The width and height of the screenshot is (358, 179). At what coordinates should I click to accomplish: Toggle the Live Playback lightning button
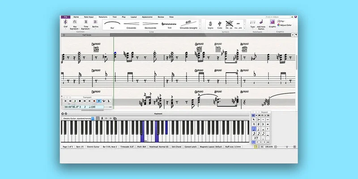point(99,101)
